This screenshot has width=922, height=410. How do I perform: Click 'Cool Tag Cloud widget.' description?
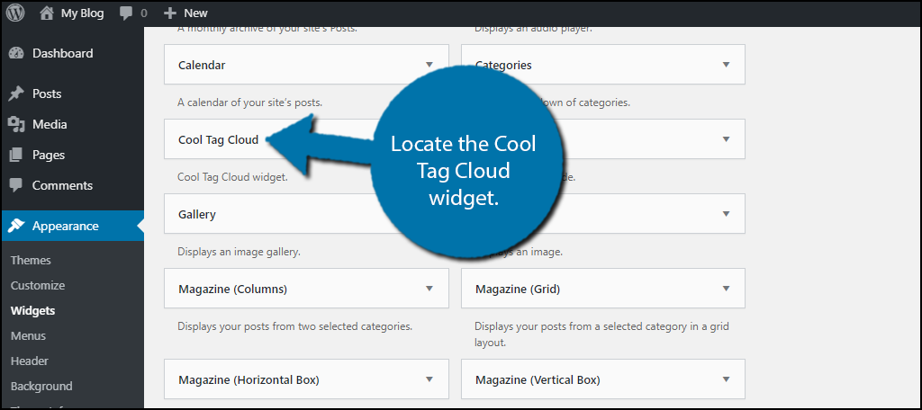tap(232, 177)
